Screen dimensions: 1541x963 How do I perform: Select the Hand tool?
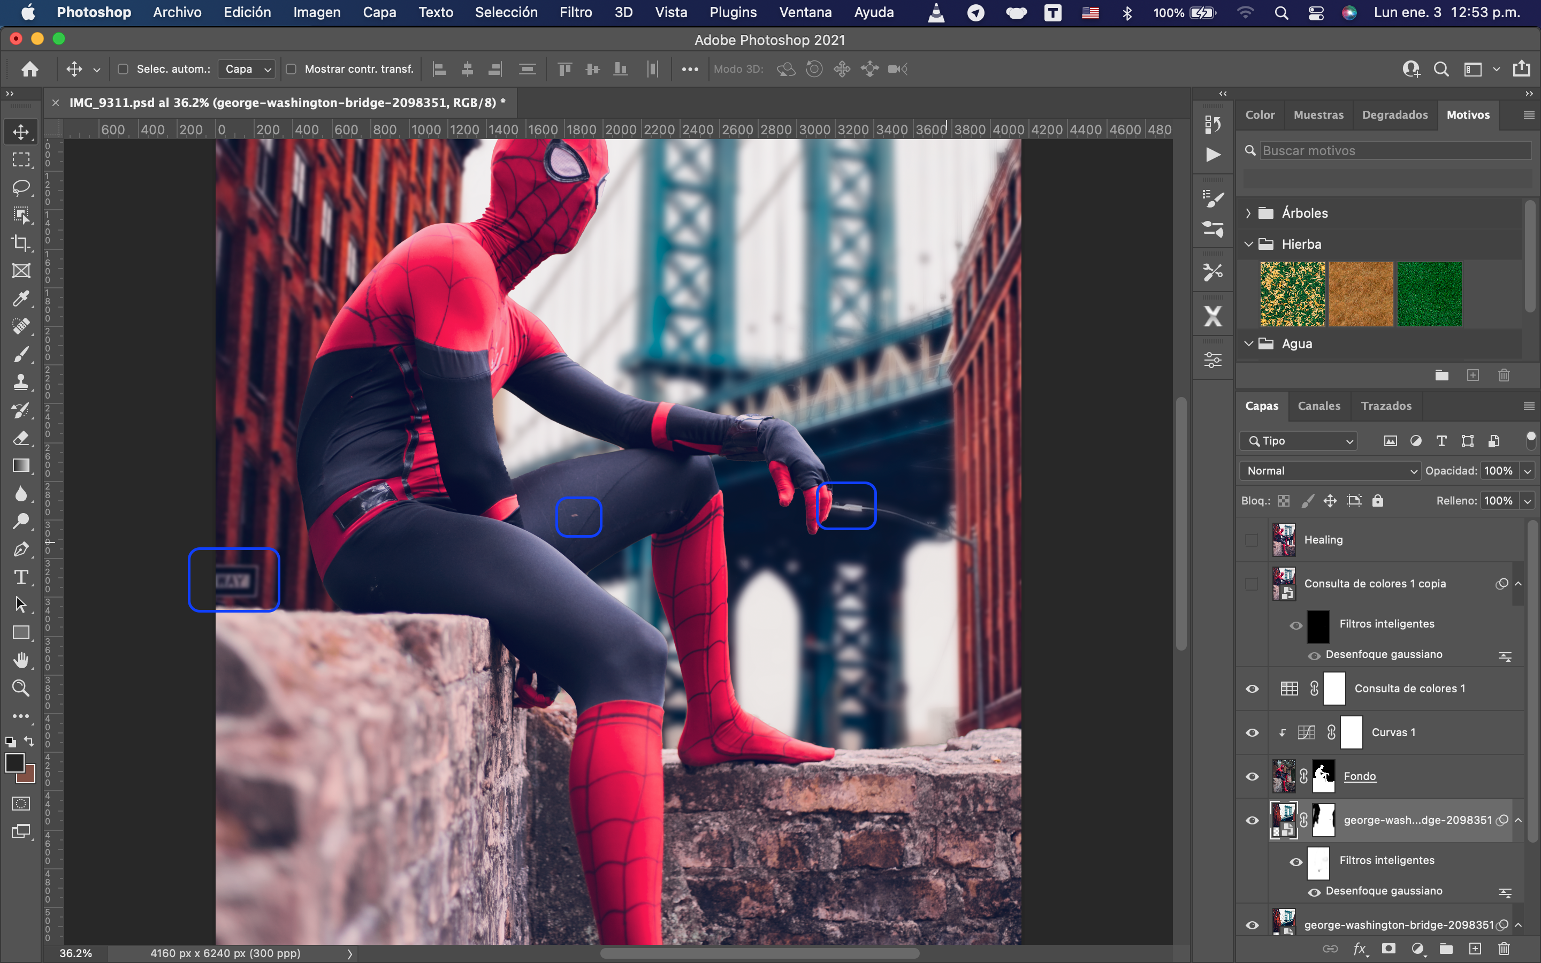point(21,660)
